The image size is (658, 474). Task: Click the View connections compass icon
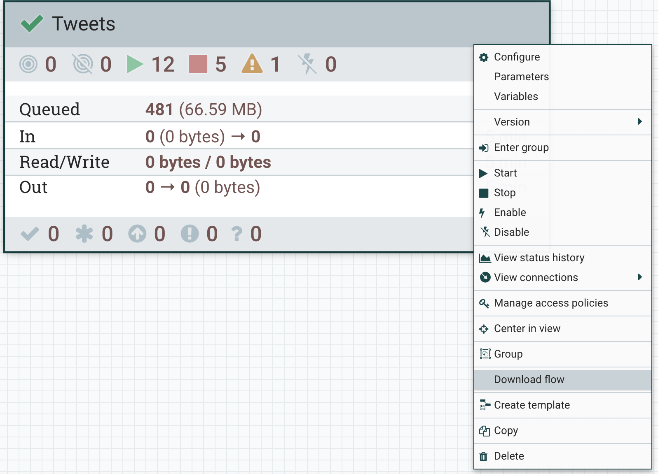click(x=485, y=277)
